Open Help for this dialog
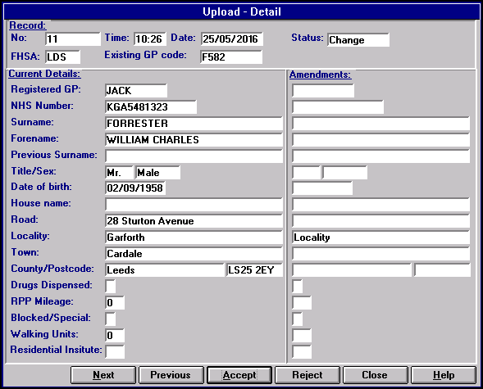 tap(444, 375)
